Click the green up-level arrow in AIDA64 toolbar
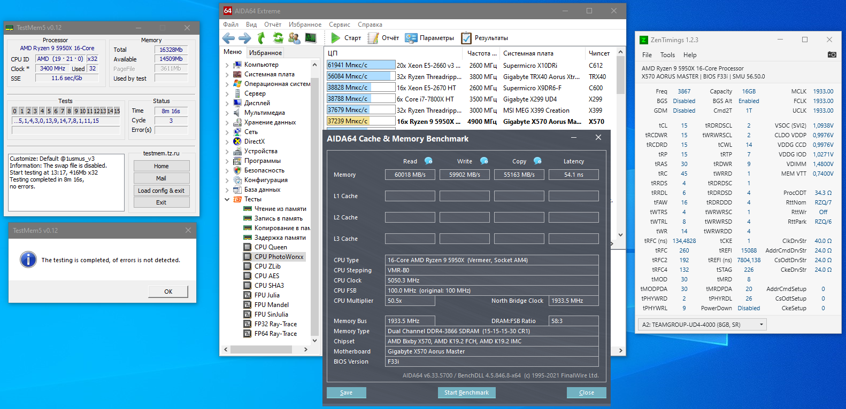The height and width of the screenshot is (409, 846). pyautogui.click(x=262, y=38)
